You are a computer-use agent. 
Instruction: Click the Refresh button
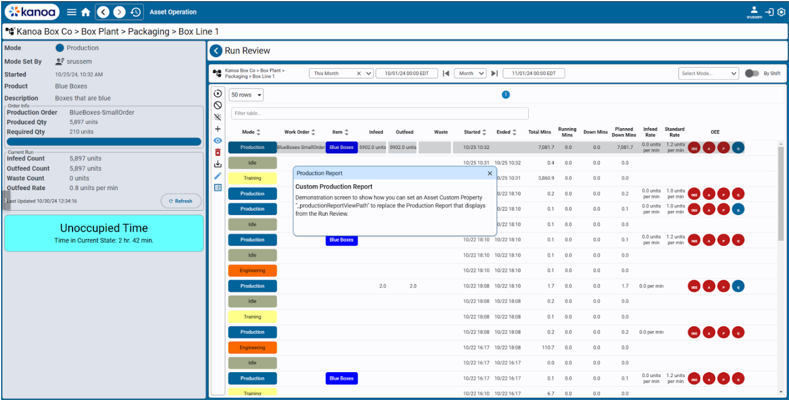(181, 201)
